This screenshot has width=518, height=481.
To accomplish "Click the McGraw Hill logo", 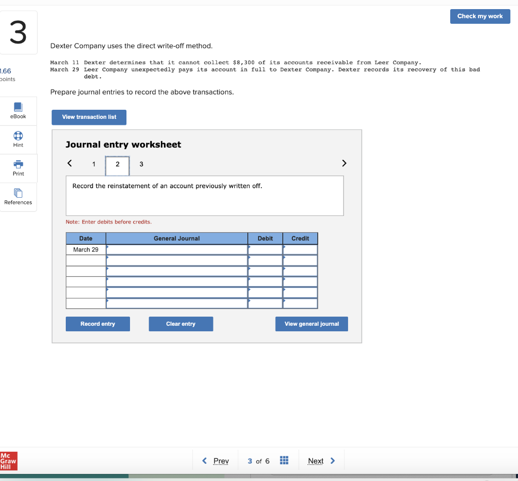I will pyautogui.click(x=9, y=461).
